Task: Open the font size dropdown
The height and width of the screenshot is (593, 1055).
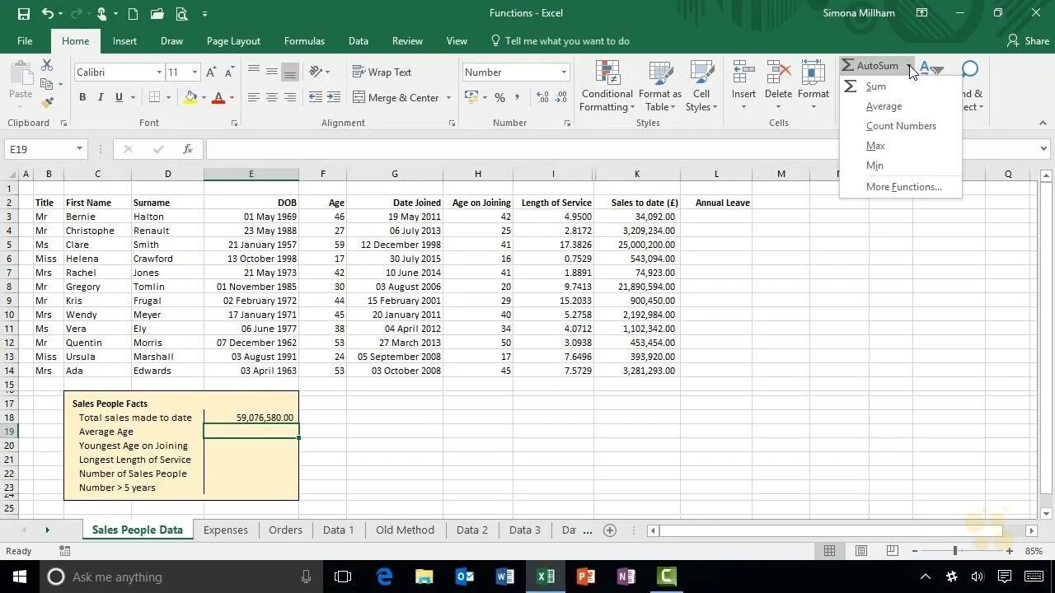Action: point(195,72)
